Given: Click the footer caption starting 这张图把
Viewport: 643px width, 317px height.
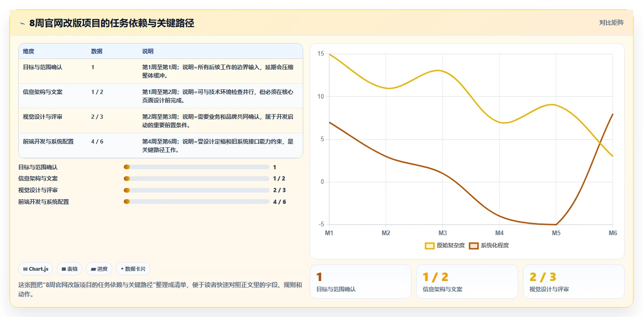Looking at the screenshot, I should 160,289.
